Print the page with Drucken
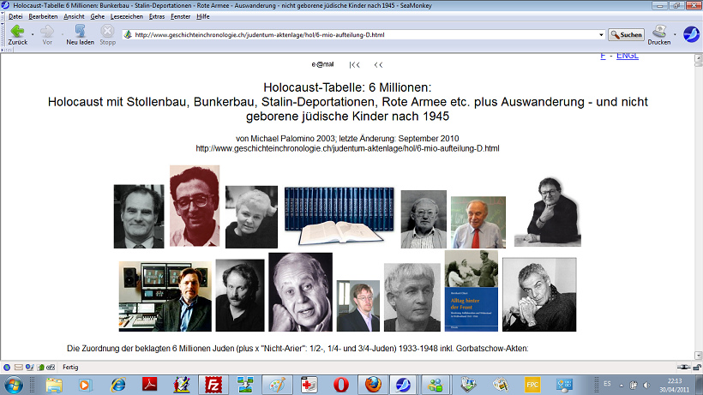Viewport: 703px width, 395px height. point(658,34)
